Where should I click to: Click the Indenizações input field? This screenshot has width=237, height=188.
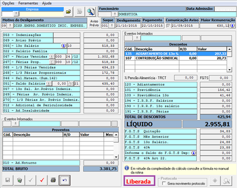coord(67,35)
